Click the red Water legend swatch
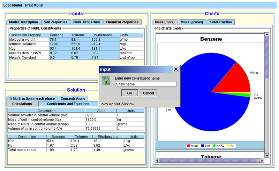Image resolution: width=279 pixels, height=171 pixels. coord(188,146)
